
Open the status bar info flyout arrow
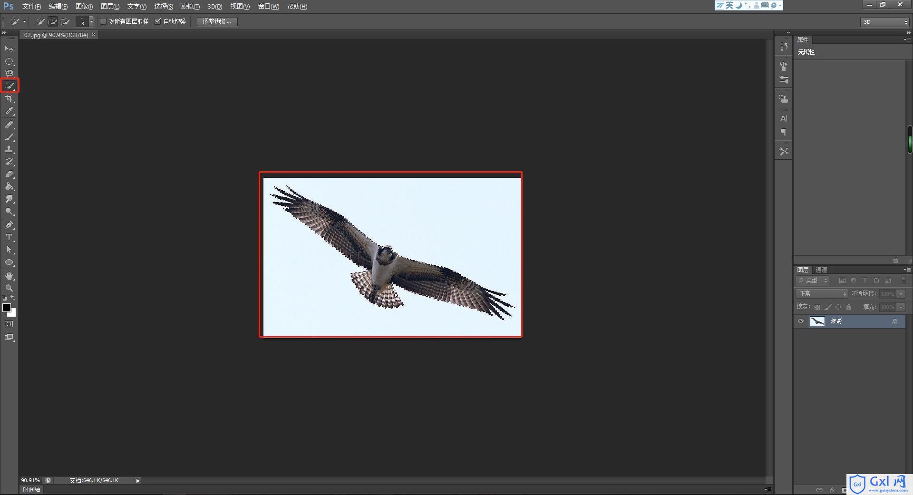click(x=138, y=481)
